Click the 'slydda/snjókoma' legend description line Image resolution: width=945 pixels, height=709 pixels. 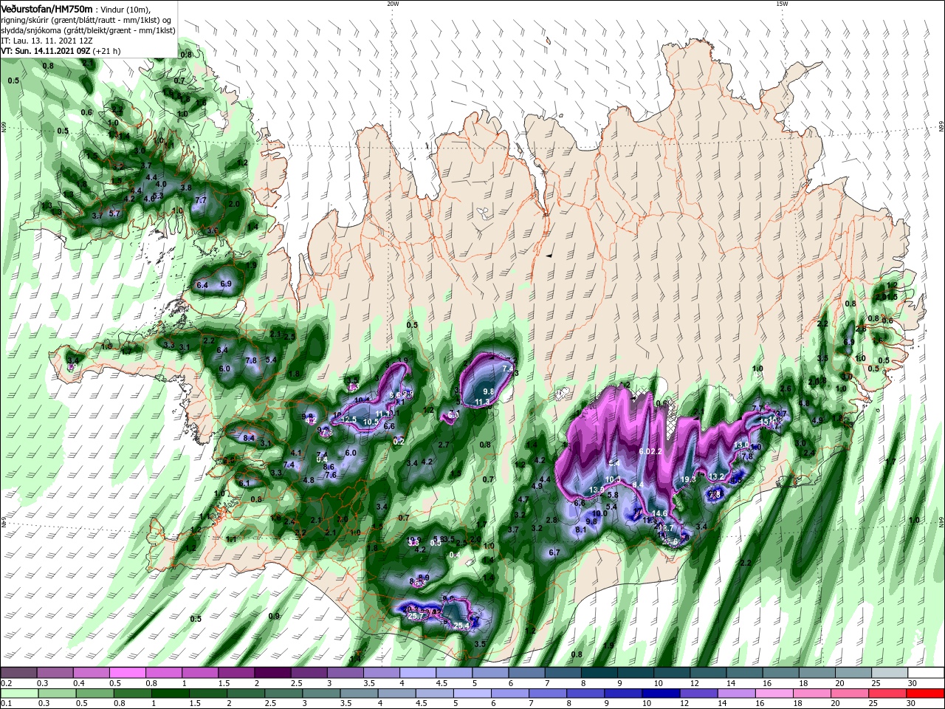click(89, 30)
